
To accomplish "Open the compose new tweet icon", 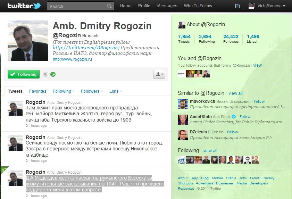I will click(237, 6).
